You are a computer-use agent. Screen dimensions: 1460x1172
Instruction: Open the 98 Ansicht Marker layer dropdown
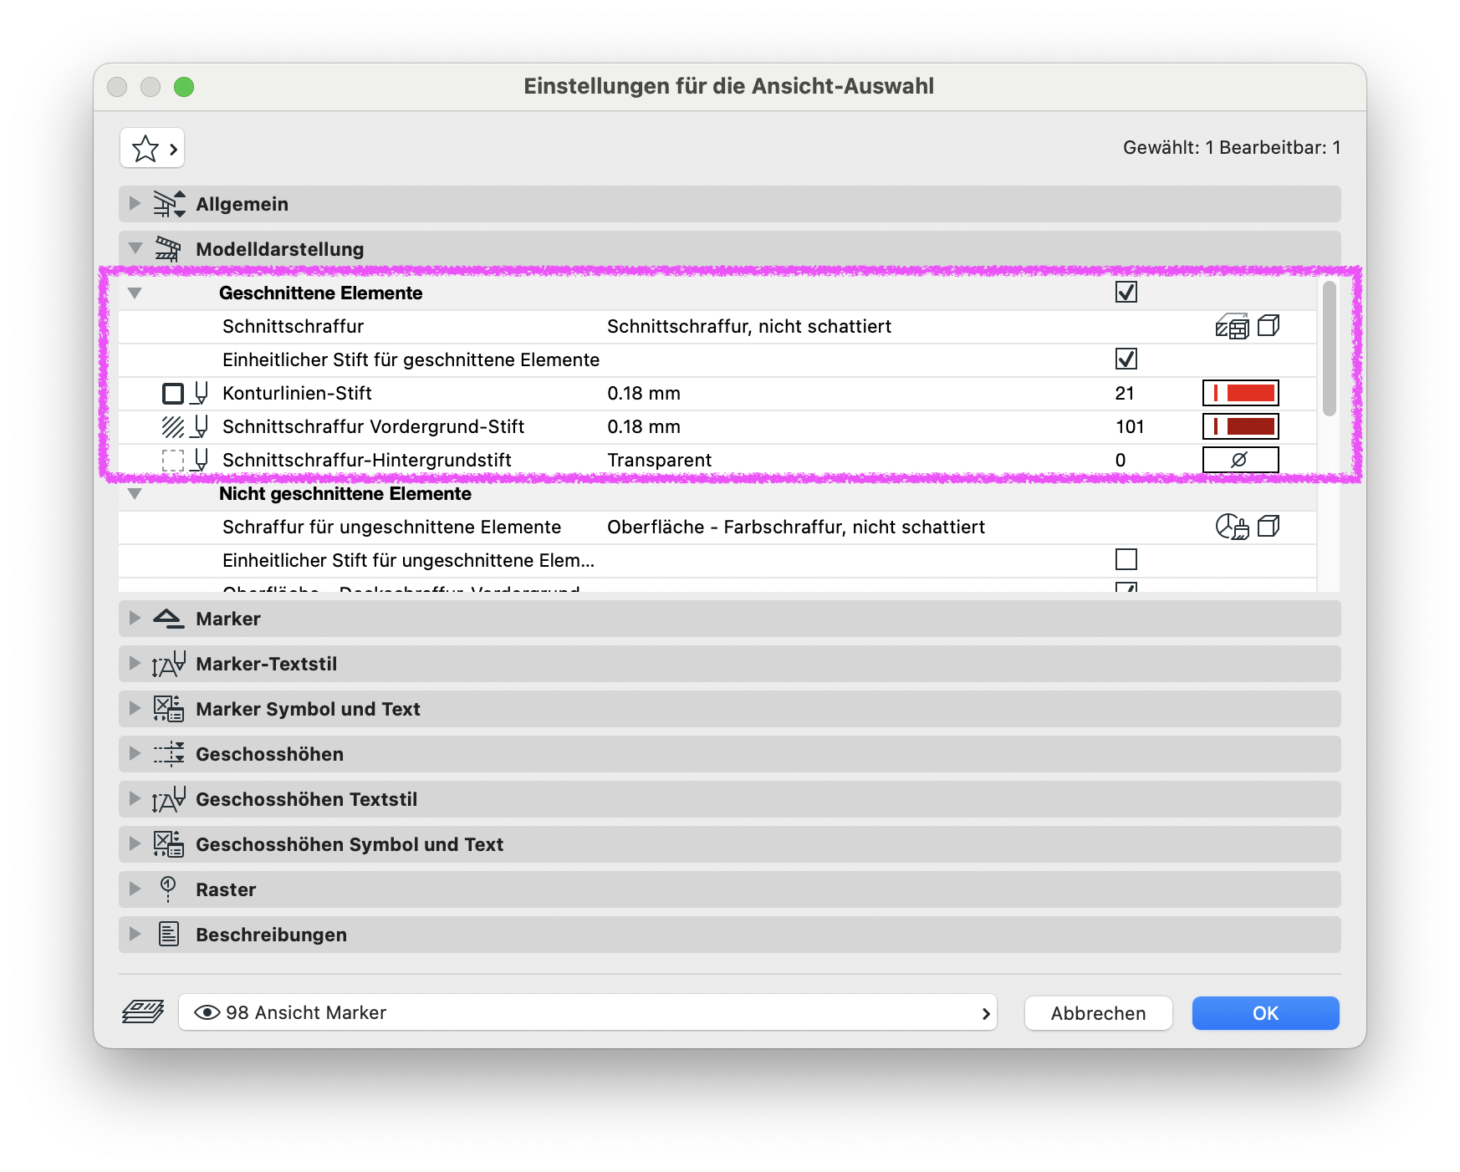tap(588, 1012)
